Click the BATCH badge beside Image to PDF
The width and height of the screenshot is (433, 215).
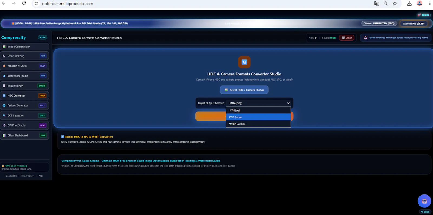coord(42,86)
